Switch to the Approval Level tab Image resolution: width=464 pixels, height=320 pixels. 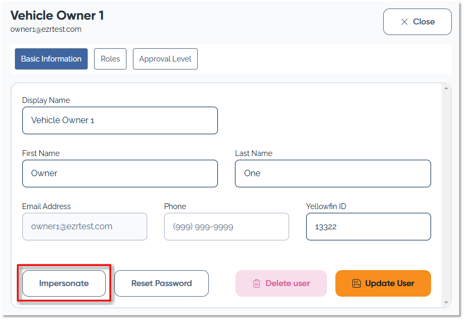click(165, 59)
